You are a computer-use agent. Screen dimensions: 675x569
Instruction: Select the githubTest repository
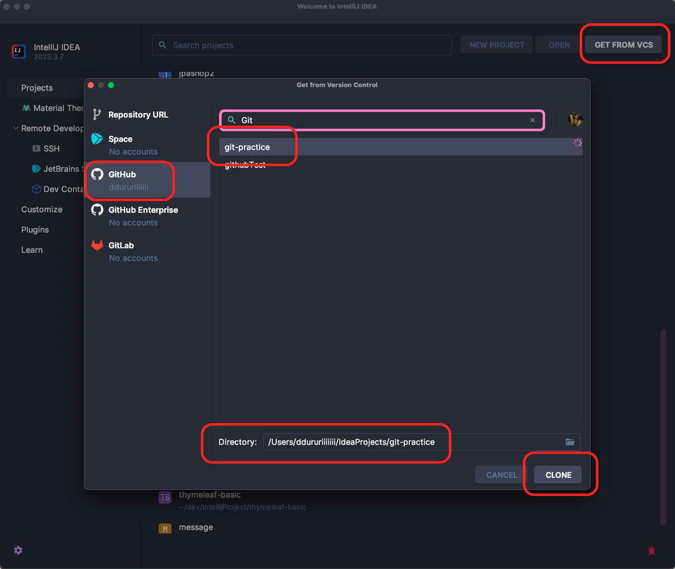point(401,165)
